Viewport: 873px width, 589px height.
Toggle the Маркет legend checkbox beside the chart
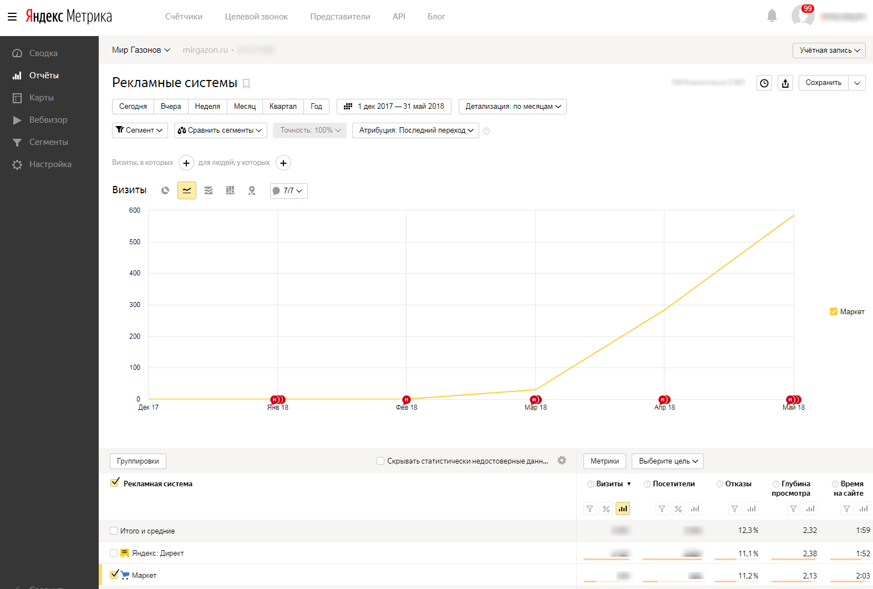click(x=833, y=311)
